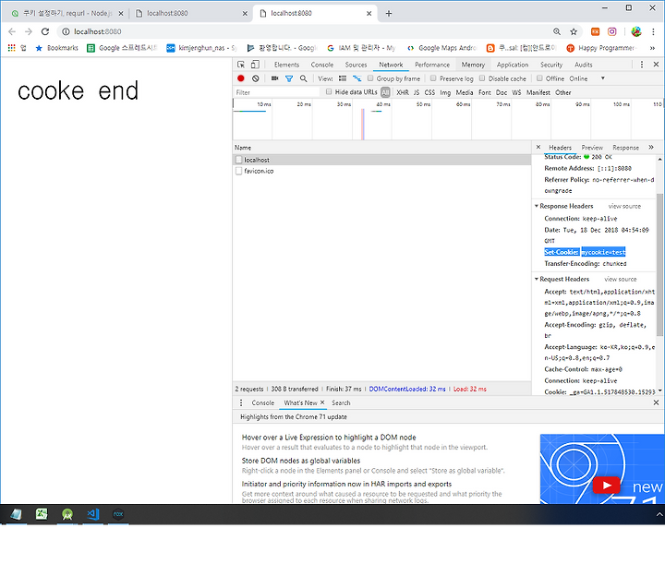Open Android Studio from the taskbar
Screen dimensions: 665x576
pyautogui.click(x=67, y=514)
